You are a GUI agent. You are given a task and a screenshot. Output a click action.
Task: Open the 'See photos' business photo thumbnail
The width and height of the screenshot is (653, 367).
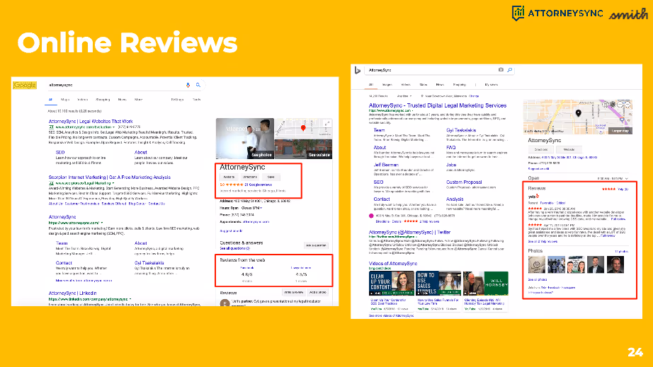tap(245, 139)
